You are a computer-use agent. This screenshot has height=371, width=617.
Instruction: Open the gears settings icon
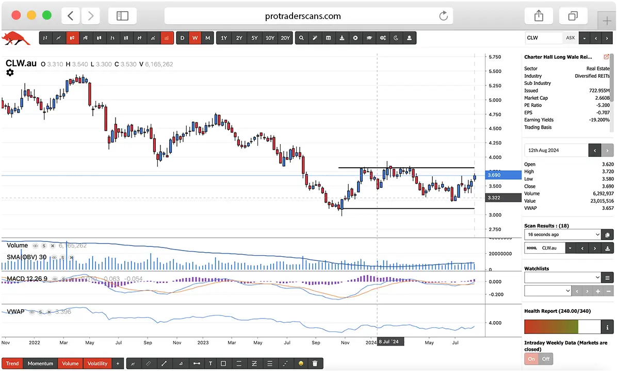tap(382, 38)
